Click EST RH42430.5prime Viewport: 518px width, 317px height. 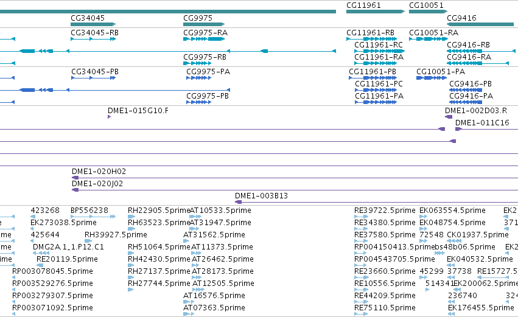click(x=159, y=259)
